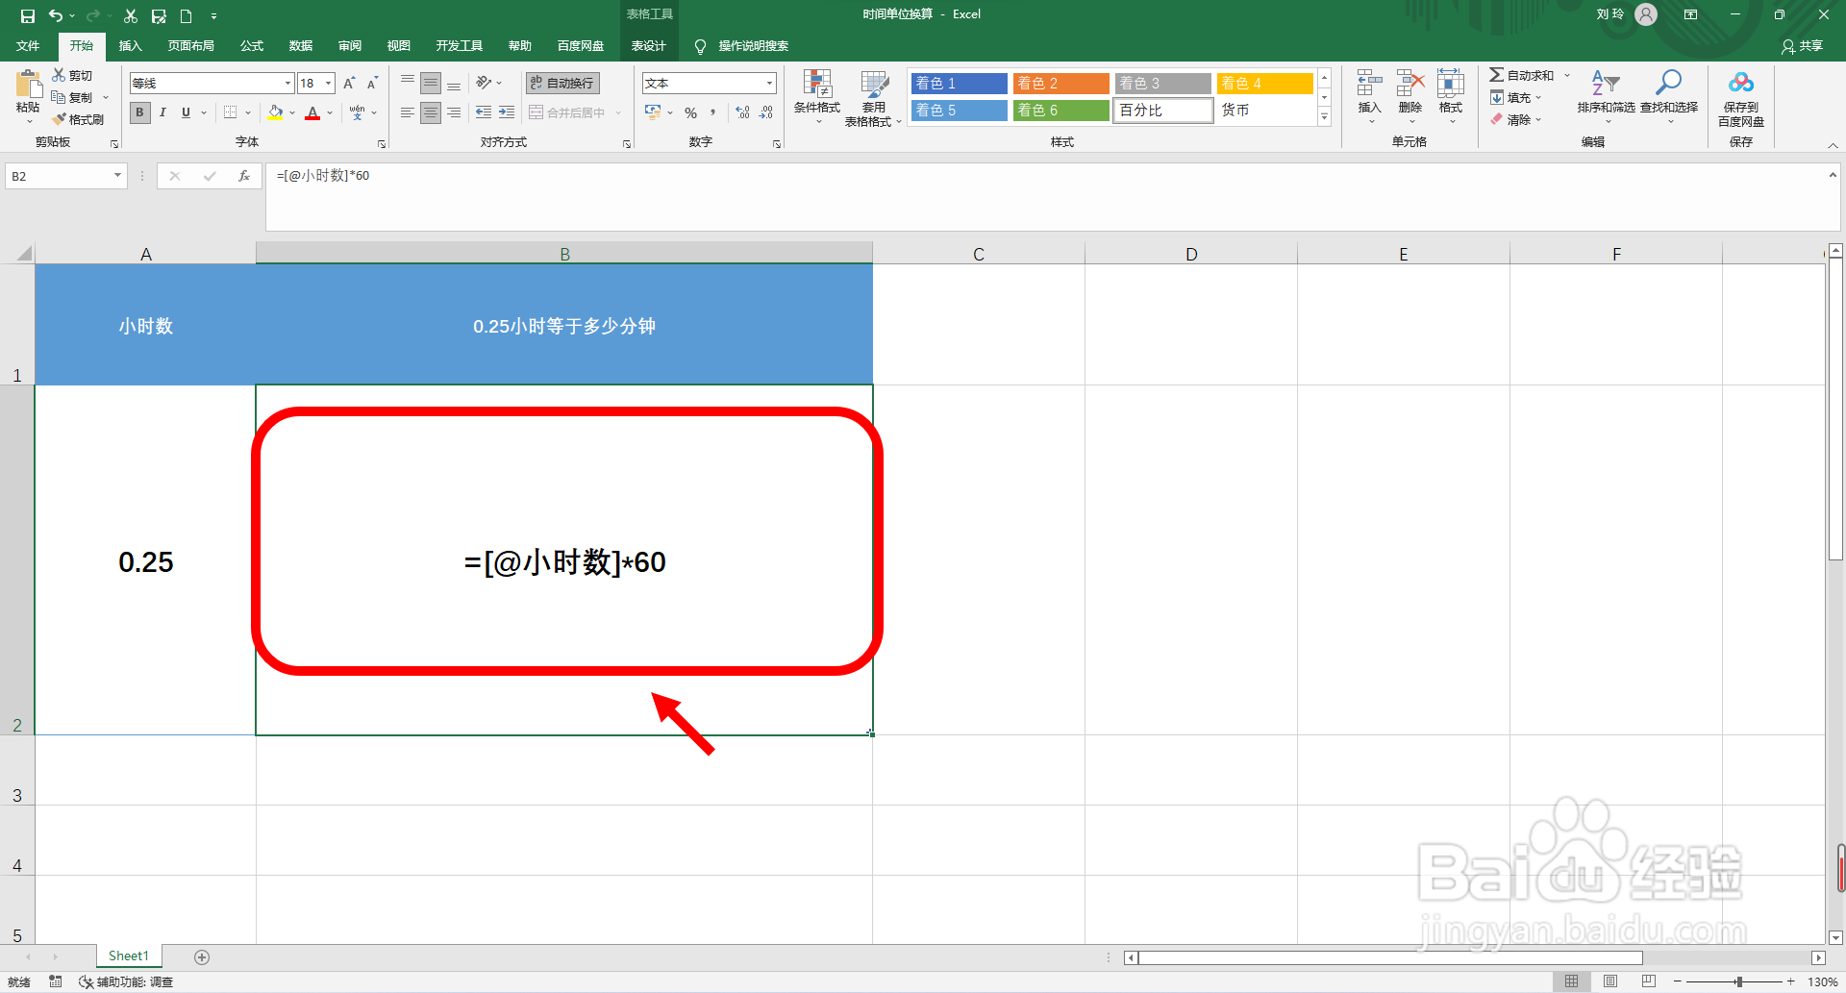
Task: Toggle align left
Action: (408, 112)
